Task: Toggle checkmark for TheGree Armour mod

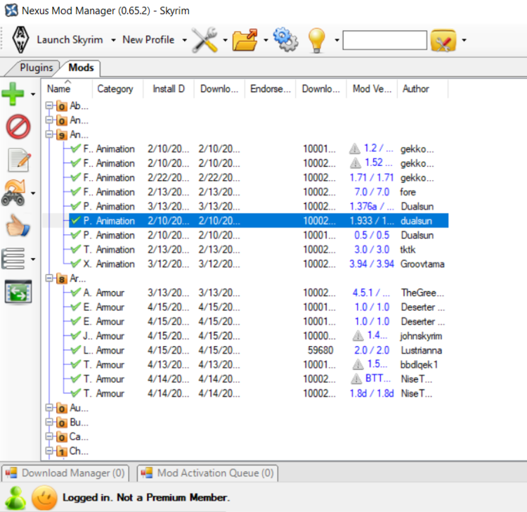Action: 76,292
